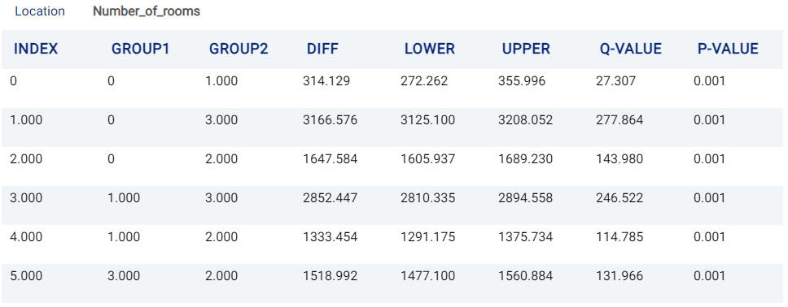Click the P-VALUE column header
The image size is (788, 307).
click(x=728, y=49)
